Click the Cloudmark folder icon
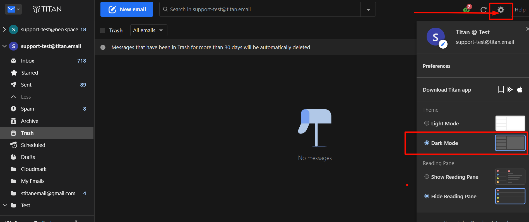The width and height of the screenshot is (529, 222). click(13, 169)
